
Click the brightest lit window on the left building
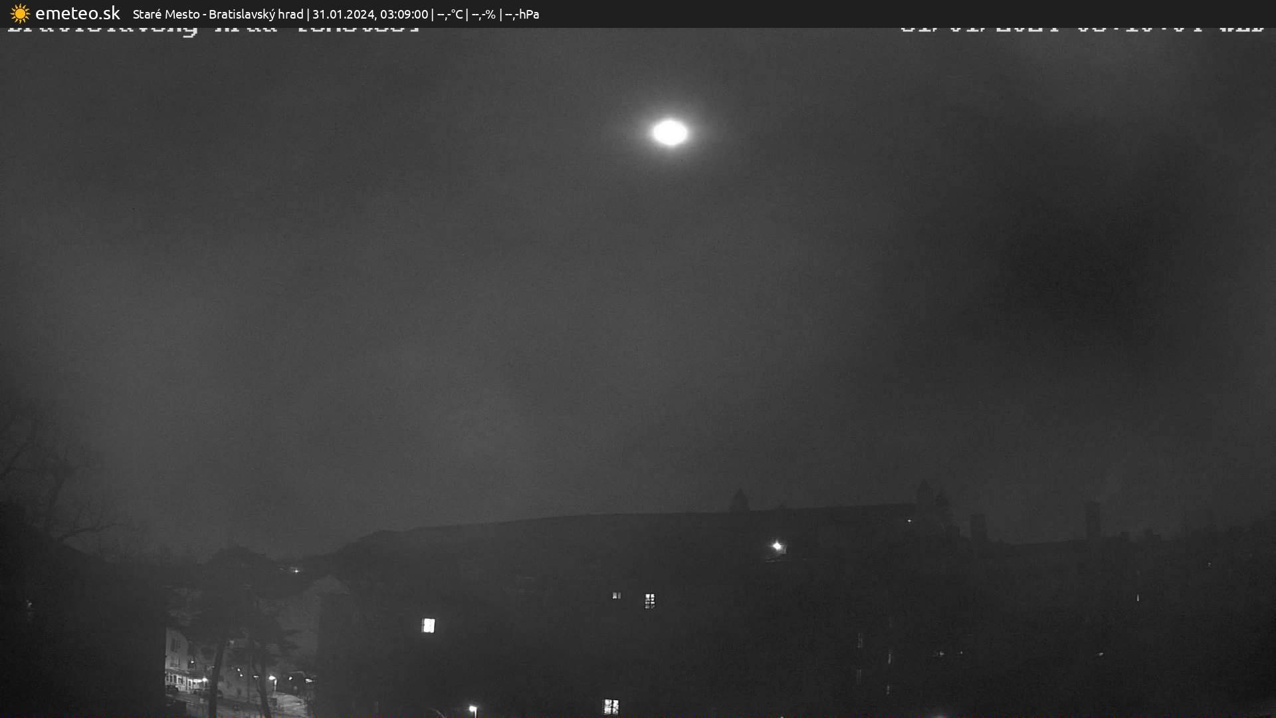[429, 625]
